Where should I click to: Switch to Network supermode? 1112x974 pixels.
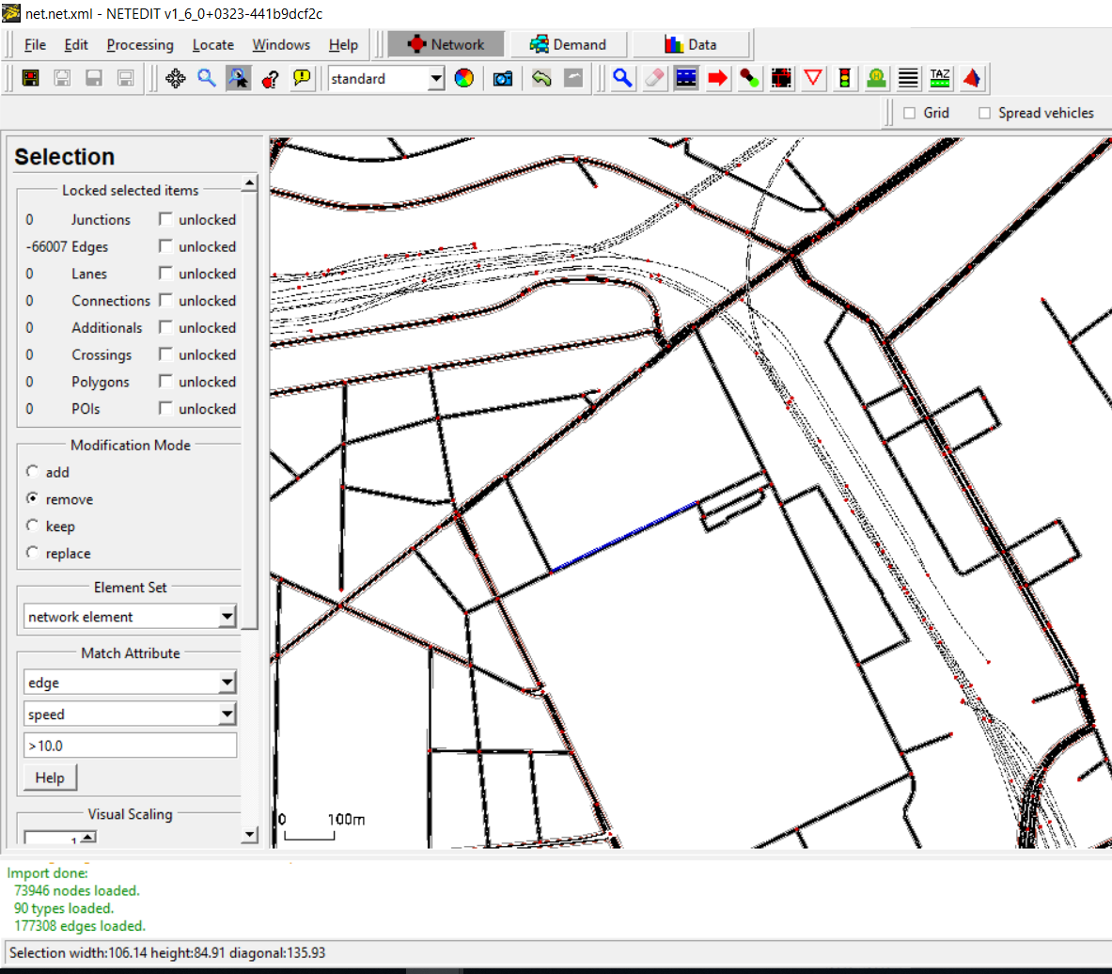pos(446,45)
